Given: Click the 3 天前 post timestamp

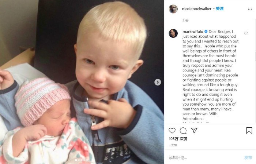Looking at the screenshot, I should coord(173,145).
